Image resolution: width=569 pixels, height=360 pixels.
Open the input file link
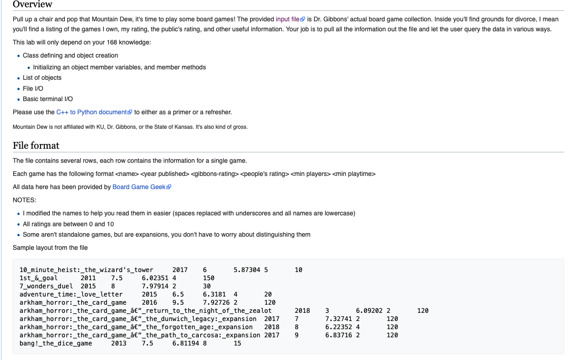pos(288,19)
